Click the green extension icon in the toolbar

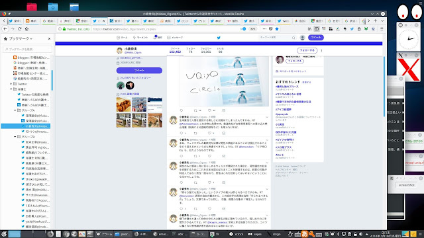[x=366, y=29]
